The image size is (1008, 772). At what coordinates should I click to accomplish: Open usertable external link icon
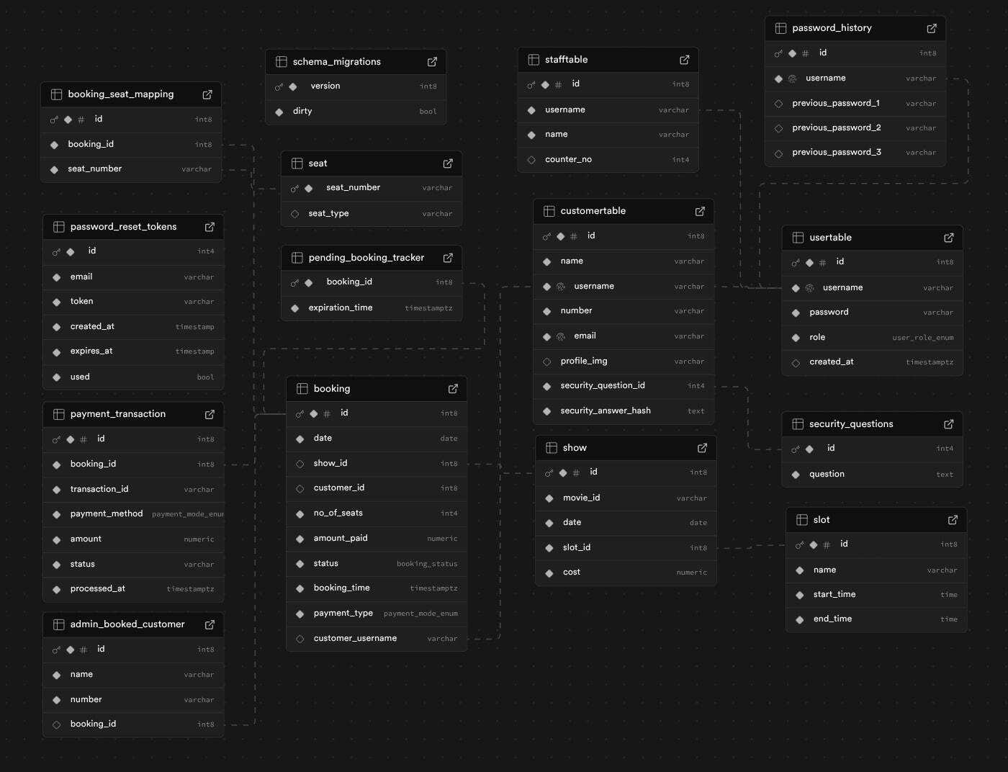[x=949, y=238]
